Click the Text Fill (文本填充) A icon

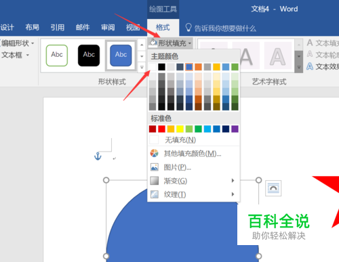pos(310,43)
